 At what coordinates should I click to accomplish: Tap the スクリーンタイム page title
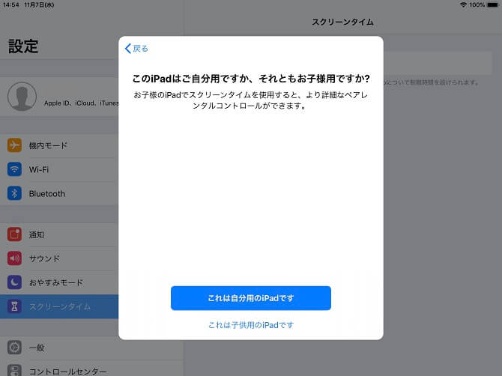point(343,22)
